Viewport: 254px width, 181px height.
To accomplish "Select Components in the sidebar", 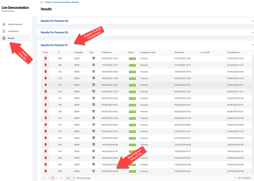I will pyautogui.click(x=13, y=31).
